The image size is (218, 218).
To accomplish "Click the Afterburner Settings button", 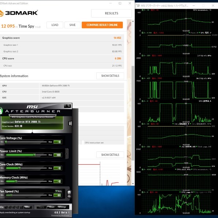I will pyautogui.click(x=62, y=207).
